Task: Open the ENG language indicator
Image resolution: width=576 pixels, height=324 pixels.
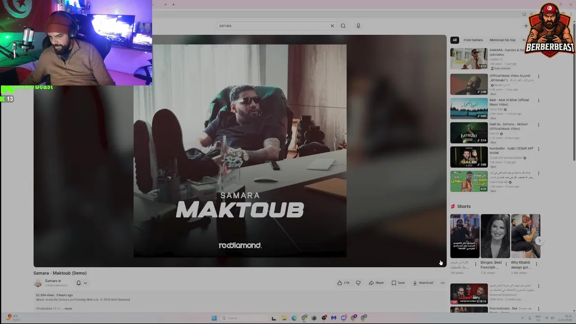Action: pyautogui.click(x=537, y=318)
